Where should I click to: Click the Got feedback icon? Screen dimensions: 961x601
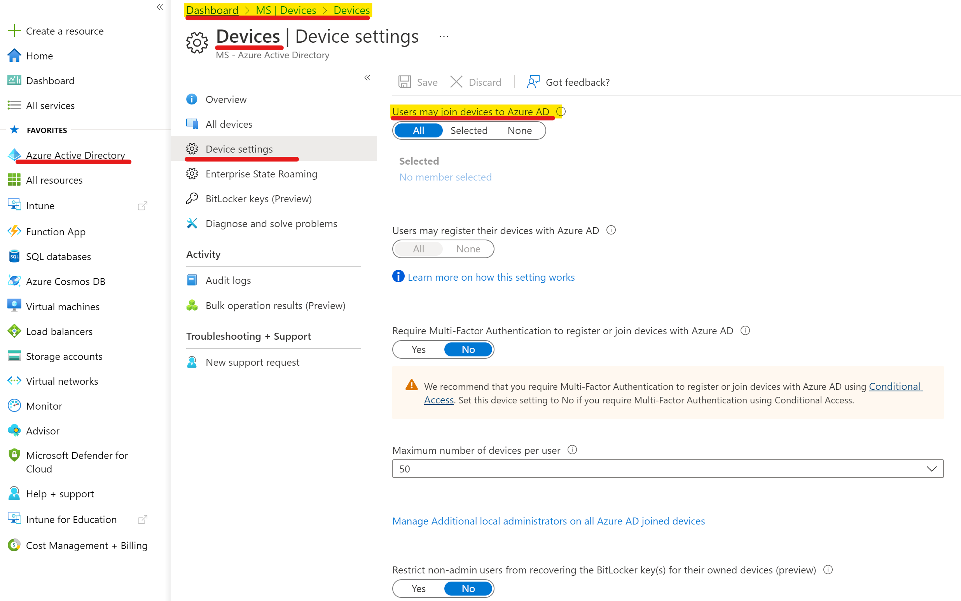[x=533, y=82]
